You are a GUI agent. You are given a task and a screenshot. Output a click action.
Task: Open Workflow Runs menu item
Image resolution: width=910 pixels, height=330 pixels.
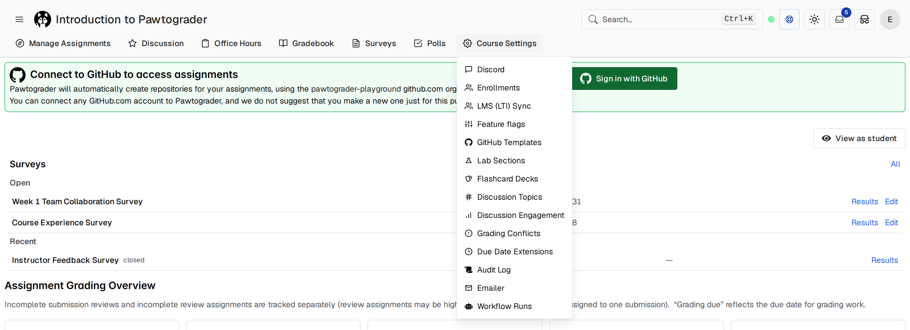pyautogui.click(x=514, y=306)
